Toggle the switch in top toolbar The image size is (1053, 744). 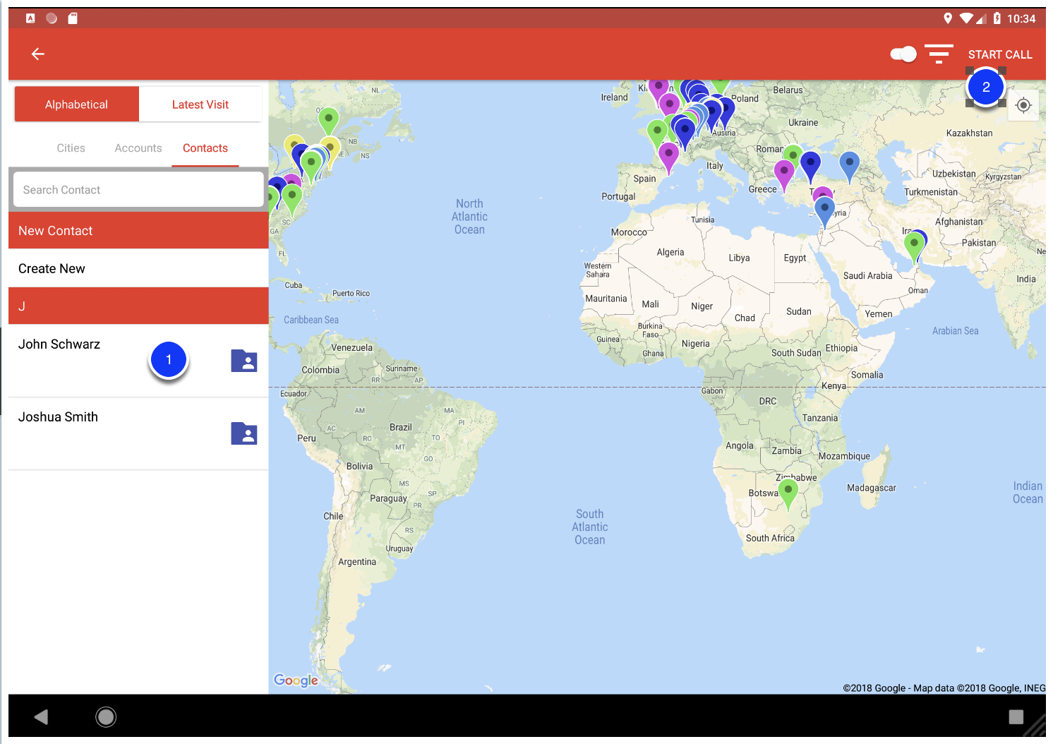pyautogui.click(x=903, y=54)
